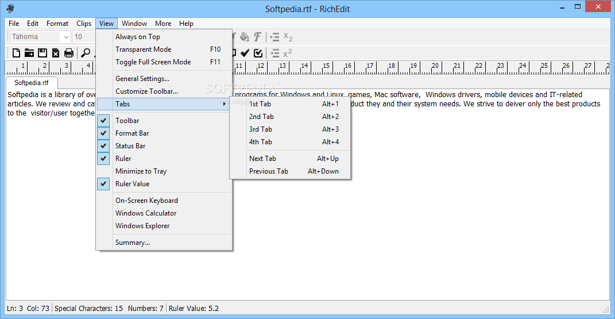
Task: Print the document via the printer icon
Action: click(69, 53)
